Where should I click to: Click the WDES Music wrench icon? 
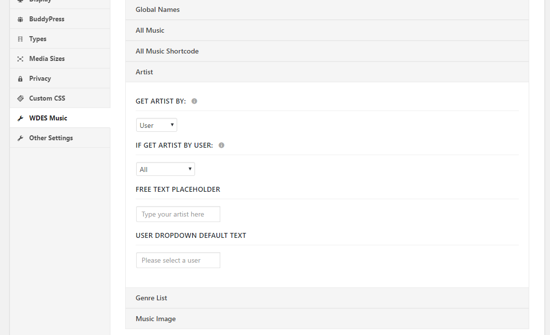pyautogui.click(x=20, y=118)
